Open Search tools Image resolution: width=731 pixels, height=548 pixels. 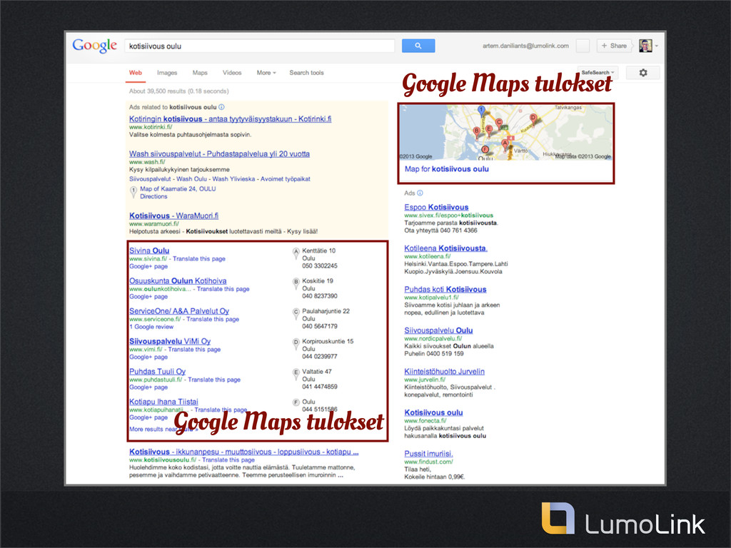click(x=306, y=73)
